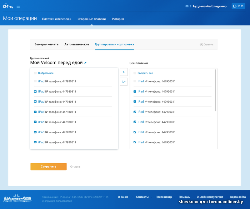The height and width of the screenshot is (209, 250).
Task: Click the Белгазпромбанк logo in footer
Action: (x=17, y=198)
